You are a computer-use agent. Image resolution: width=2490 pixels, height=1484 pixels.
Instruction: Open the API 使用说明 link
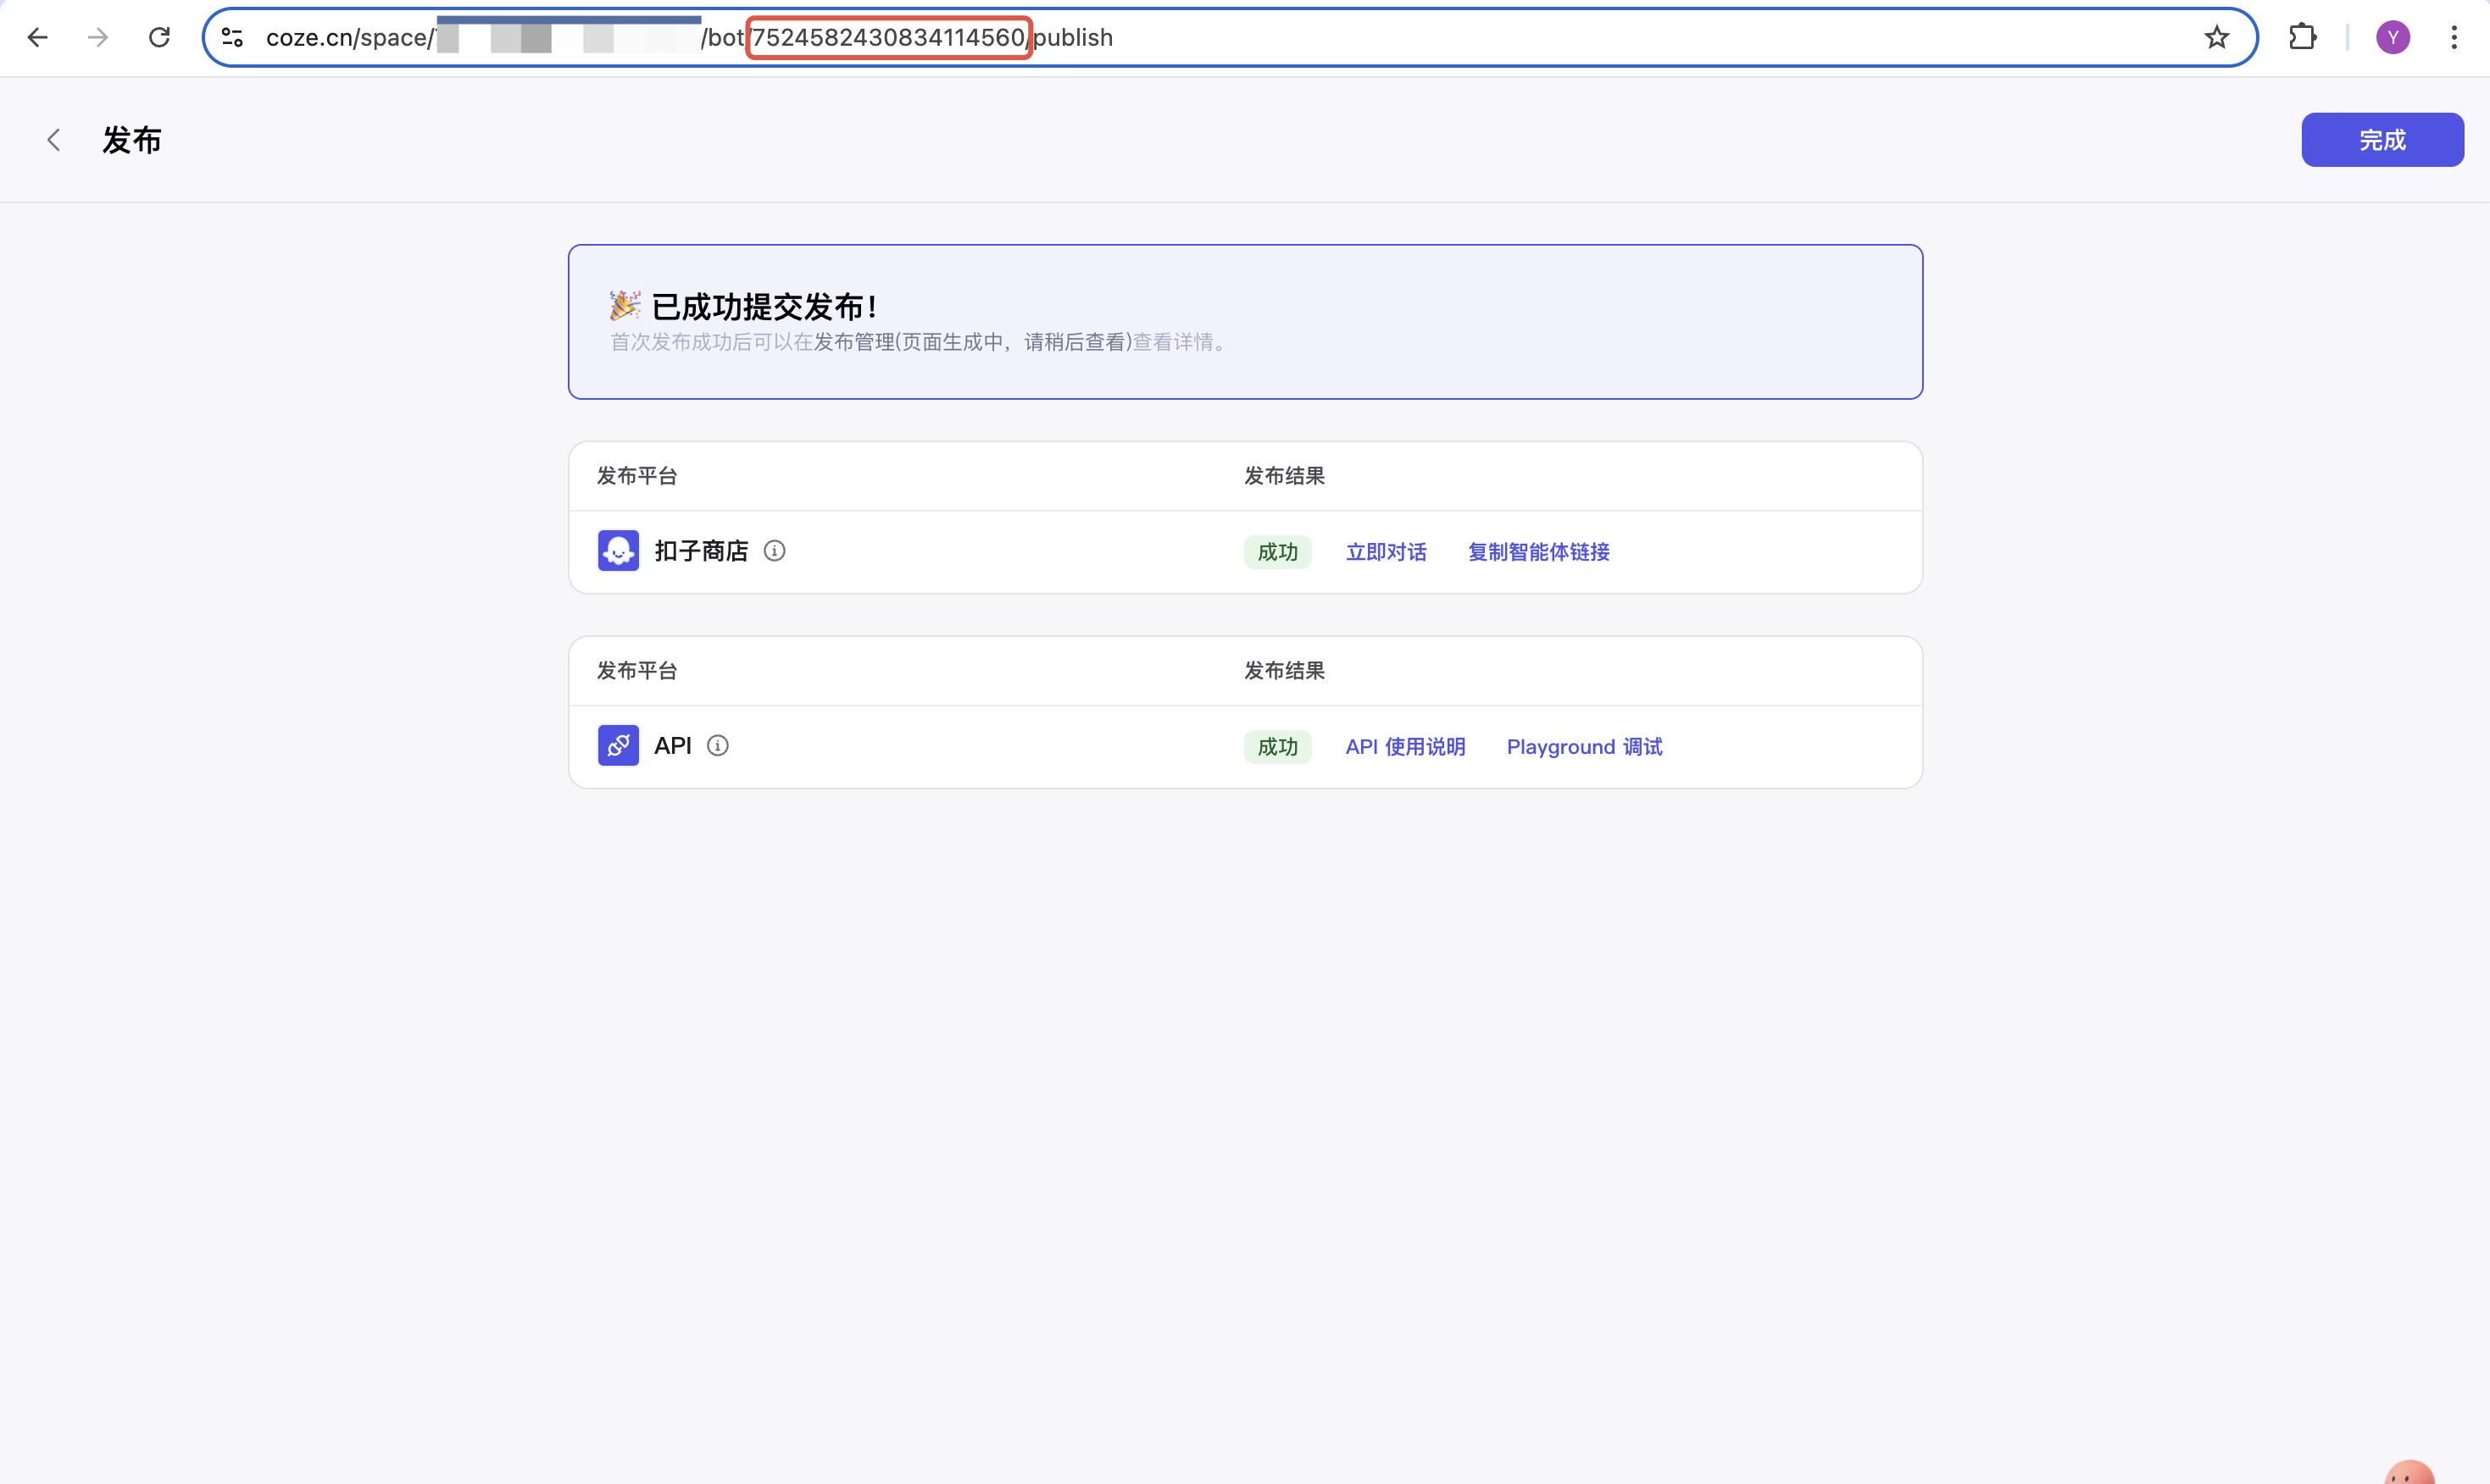coord(1404,747)
